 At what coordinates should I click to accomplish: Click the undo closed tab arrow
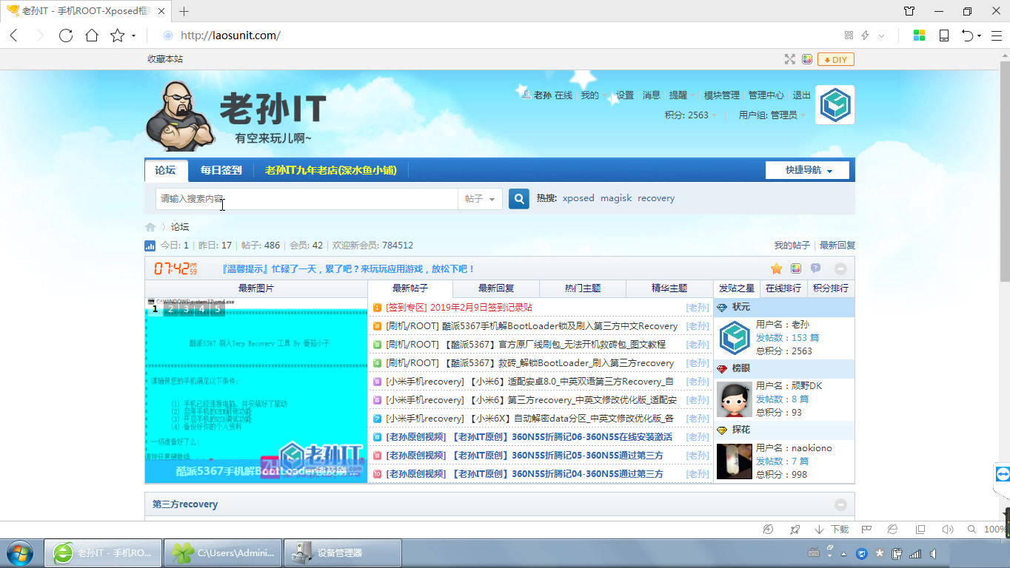point(967,35)
